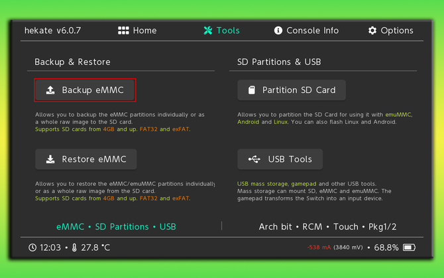Open USB Tools

[x=280, y=159]
